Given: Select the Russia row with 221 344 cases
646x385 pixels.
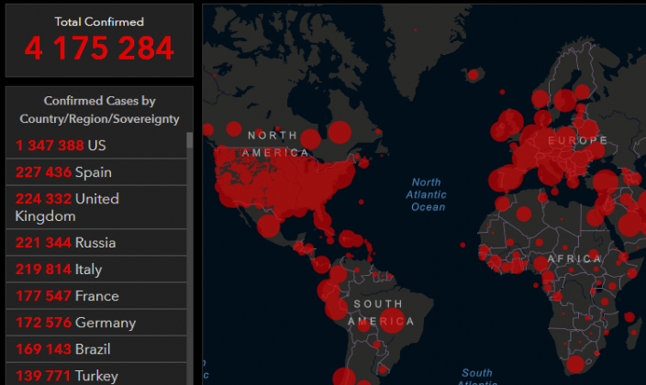Looking at the screenshot, I should point(96,243).
